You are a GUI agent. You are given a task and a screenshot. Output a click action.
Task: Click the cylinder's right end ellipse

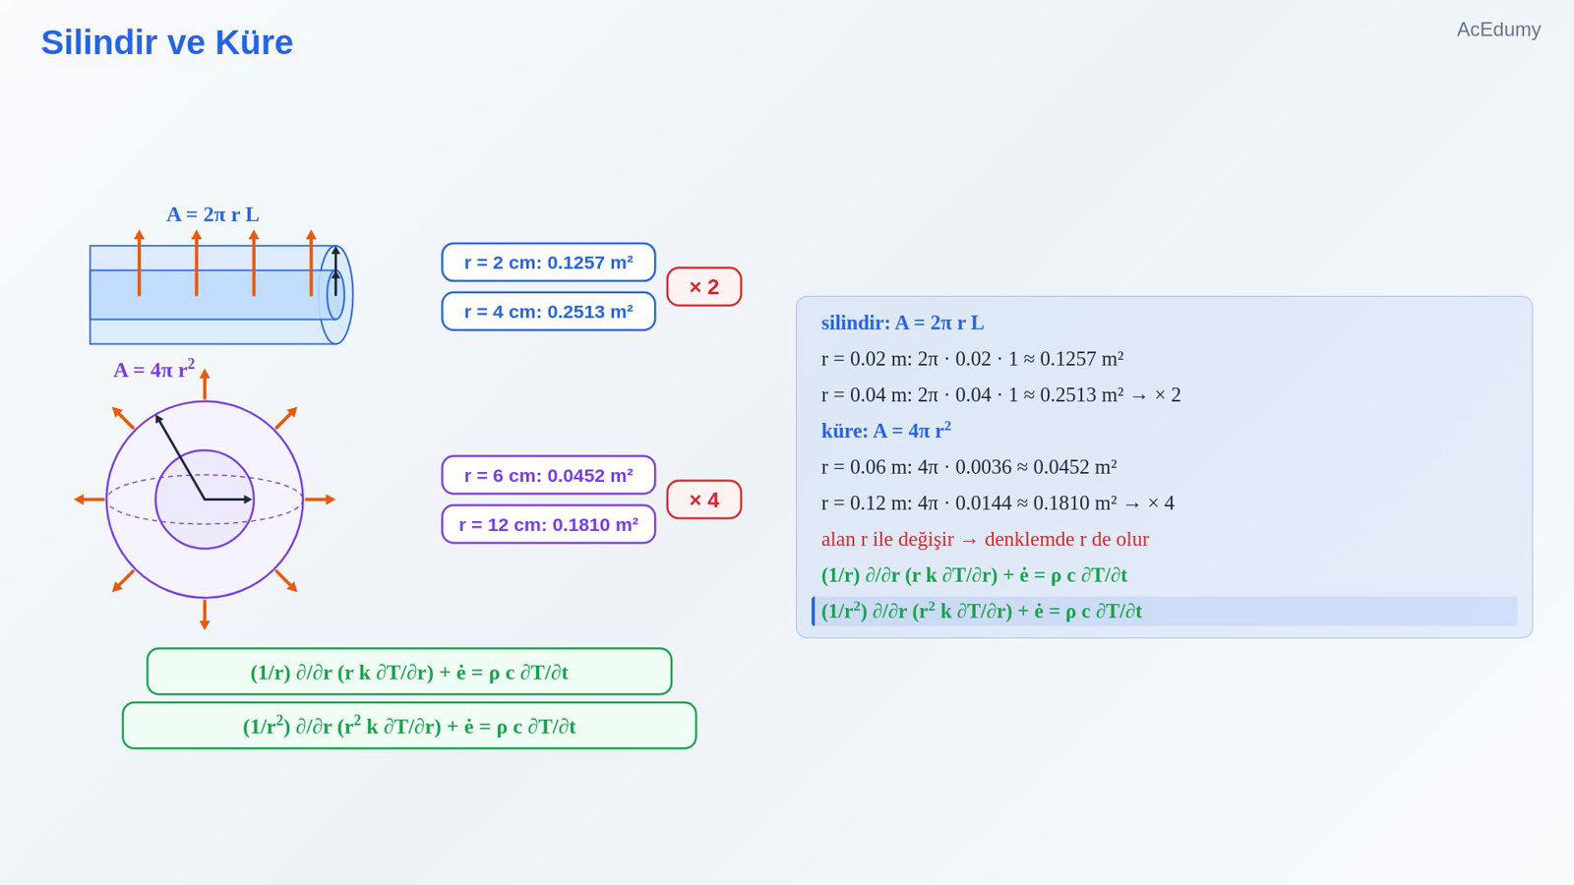coord(336,295)
